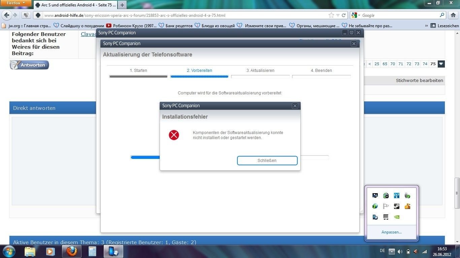Switch to Firefox in the taskbar
The width and height of the screenshot is (460, 258).
tap(71, 251)
